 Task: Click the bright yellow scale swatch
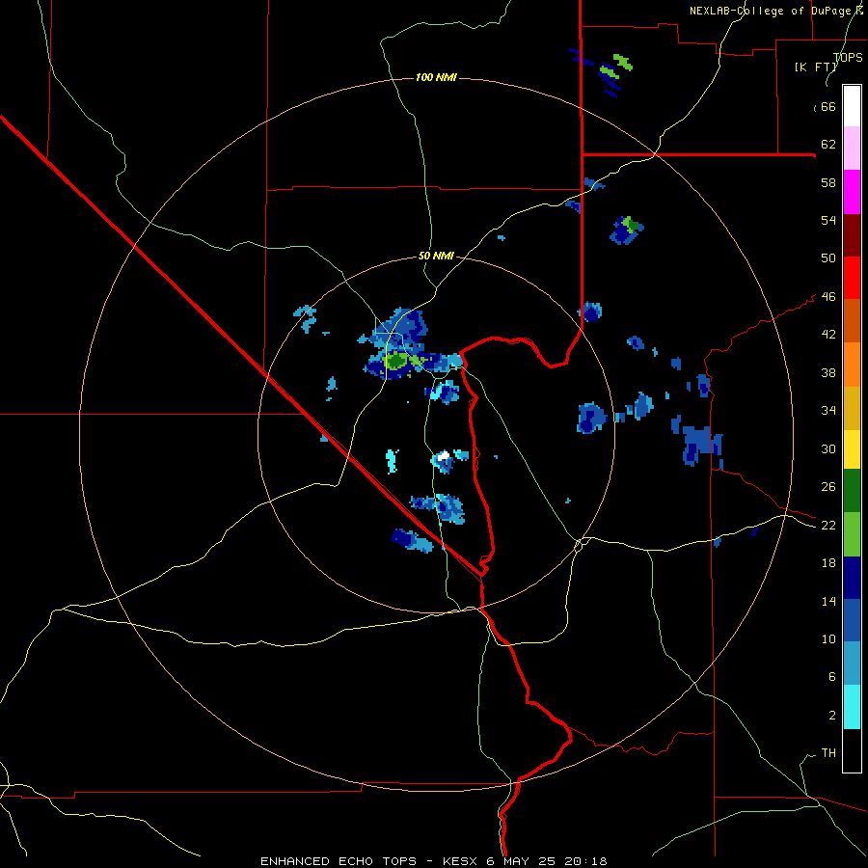(852, 449)
